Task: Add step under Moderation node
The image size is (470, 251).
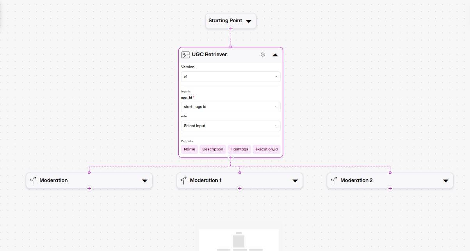Action: point(89,189)
